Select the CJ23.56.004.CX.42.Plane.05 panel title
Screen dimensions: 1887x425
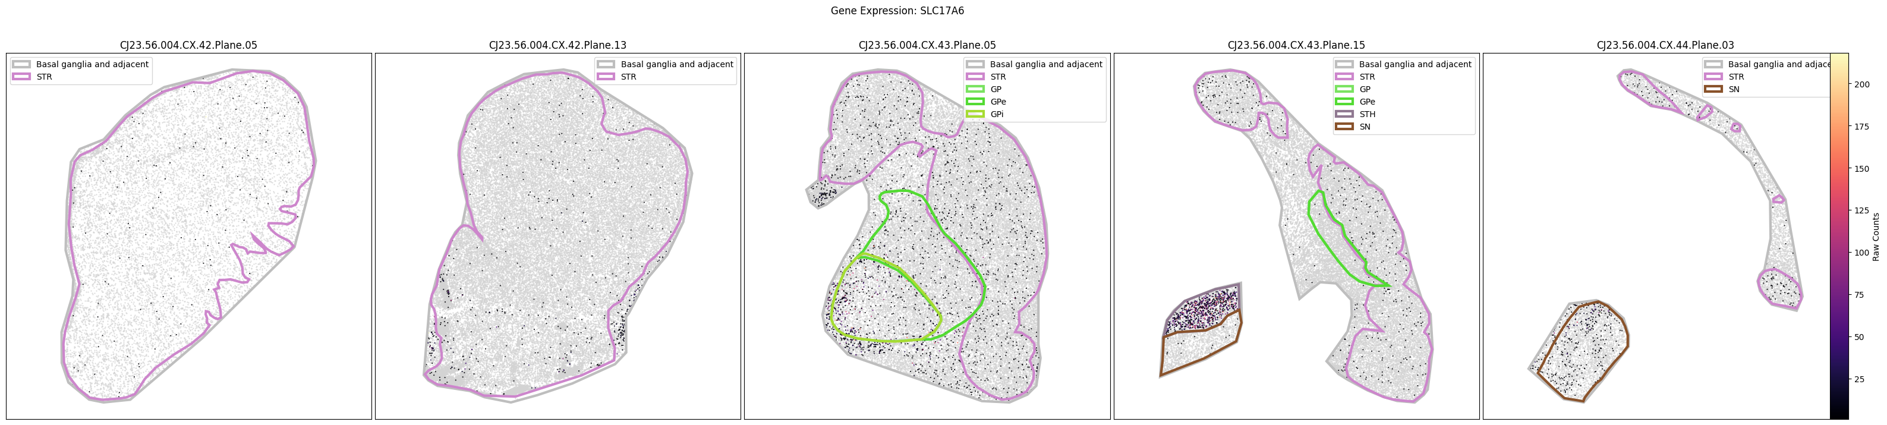pos(188,45)
